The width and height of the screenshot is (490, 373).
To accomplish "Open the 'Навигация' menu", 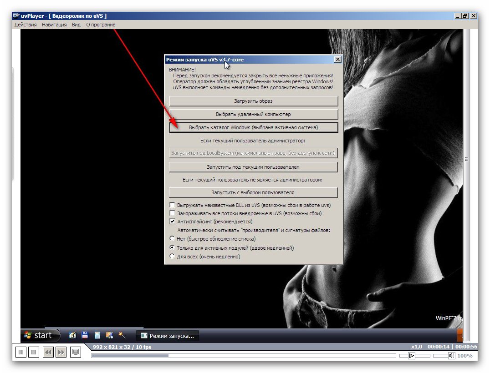I will tap(54, 25).
